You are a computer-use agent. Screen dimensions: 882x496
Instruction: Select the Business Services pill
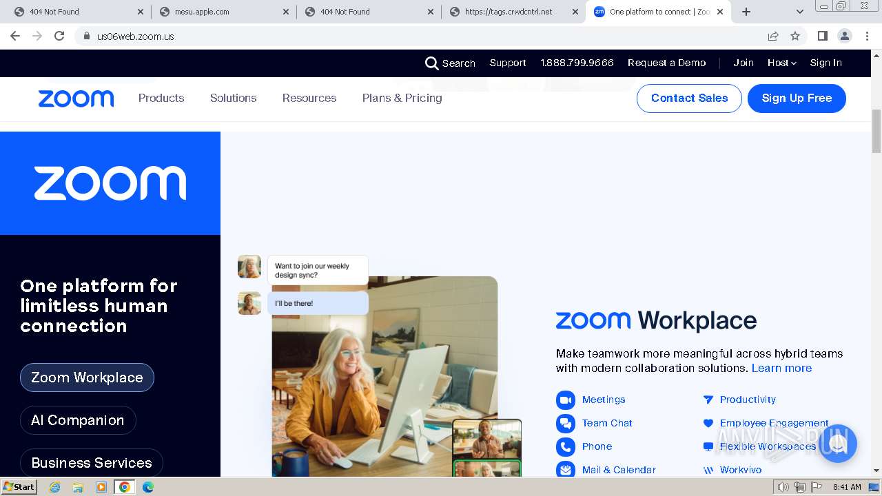tap(92, 463)
